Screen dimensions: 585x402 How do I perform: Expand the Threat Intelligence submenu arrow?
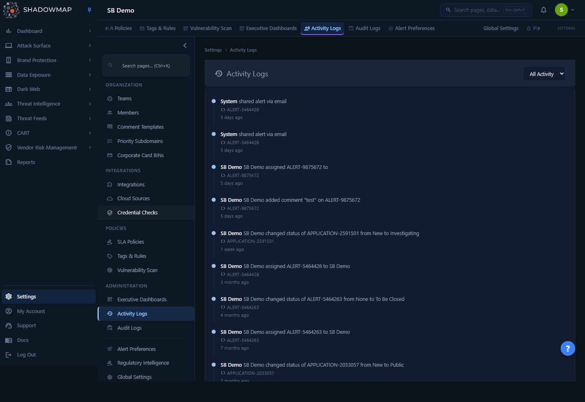tap(90, 104)
